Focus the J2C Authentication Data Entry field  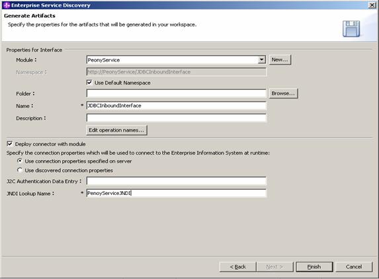[177, 181]
